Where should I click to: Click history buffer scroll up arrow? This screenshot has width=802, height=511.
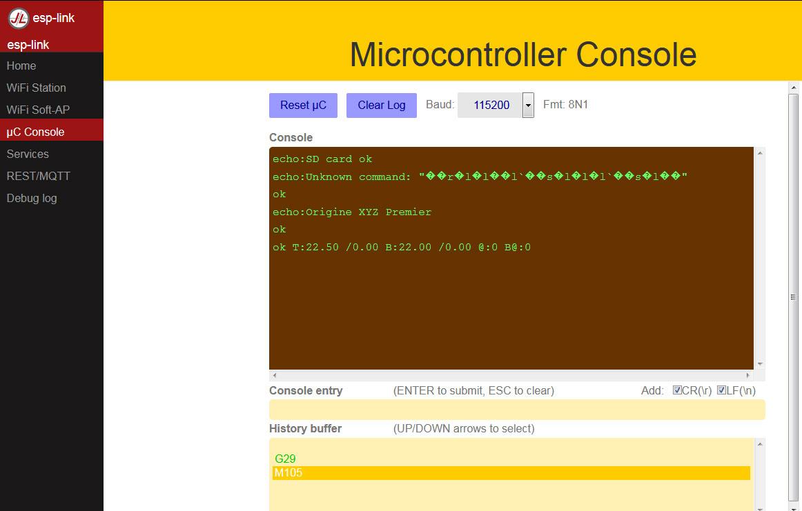click(x=760, y=444)
